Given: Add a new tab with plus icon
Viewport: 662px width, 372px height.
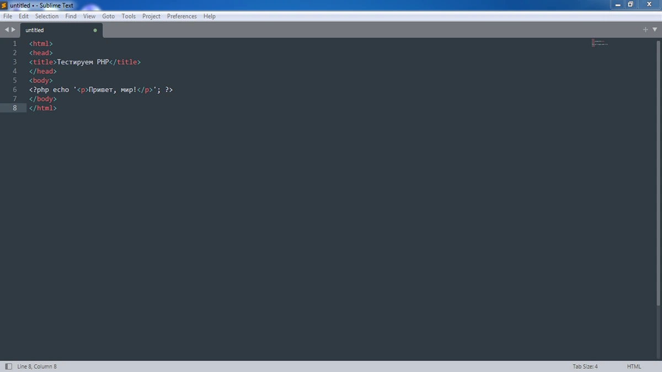Looking at the screenshot, I should coord(645,30).
